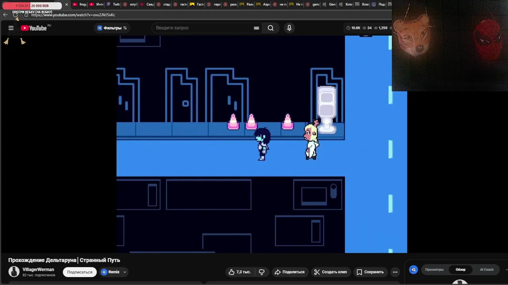
Task: Click the 10.6K clock stat in header
Action: [354, 28]
